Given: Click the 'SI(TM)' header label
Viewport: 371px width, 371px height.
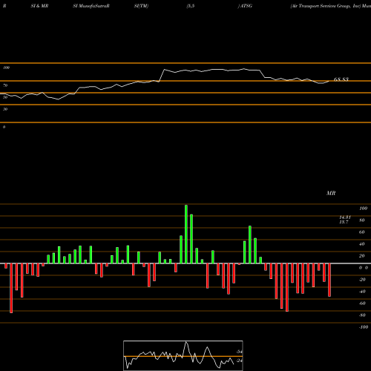Looking at the screenshot, I should [141, 6].
